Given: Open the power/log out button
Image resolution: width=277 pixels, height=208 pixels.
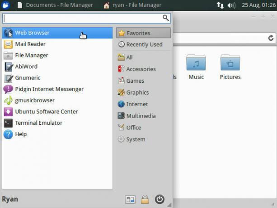Looking at the screenshot, I should pos(160,199).
